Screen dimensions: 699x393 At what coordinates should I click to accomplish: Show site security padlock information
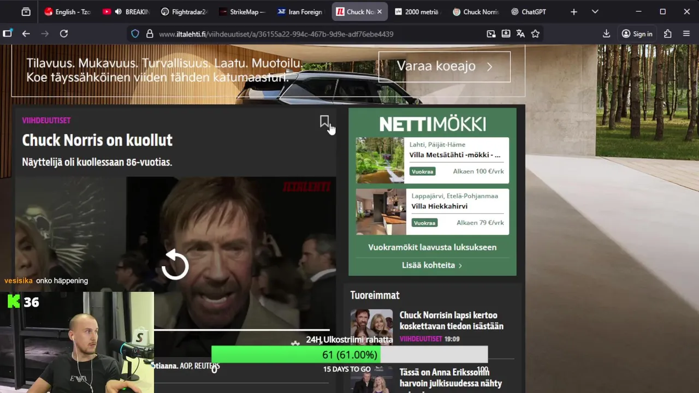tap(149, 34)
